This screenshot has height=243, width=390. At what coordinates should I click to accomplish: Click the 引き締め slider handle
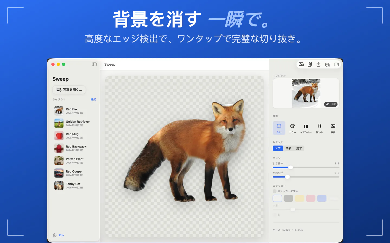click(291, 167)
